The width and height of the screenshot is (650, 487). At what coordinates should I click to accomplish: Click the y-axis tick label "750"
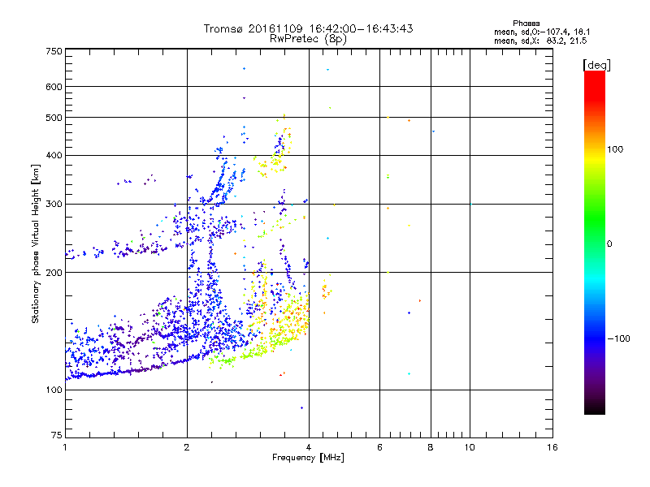coord(54,51)
